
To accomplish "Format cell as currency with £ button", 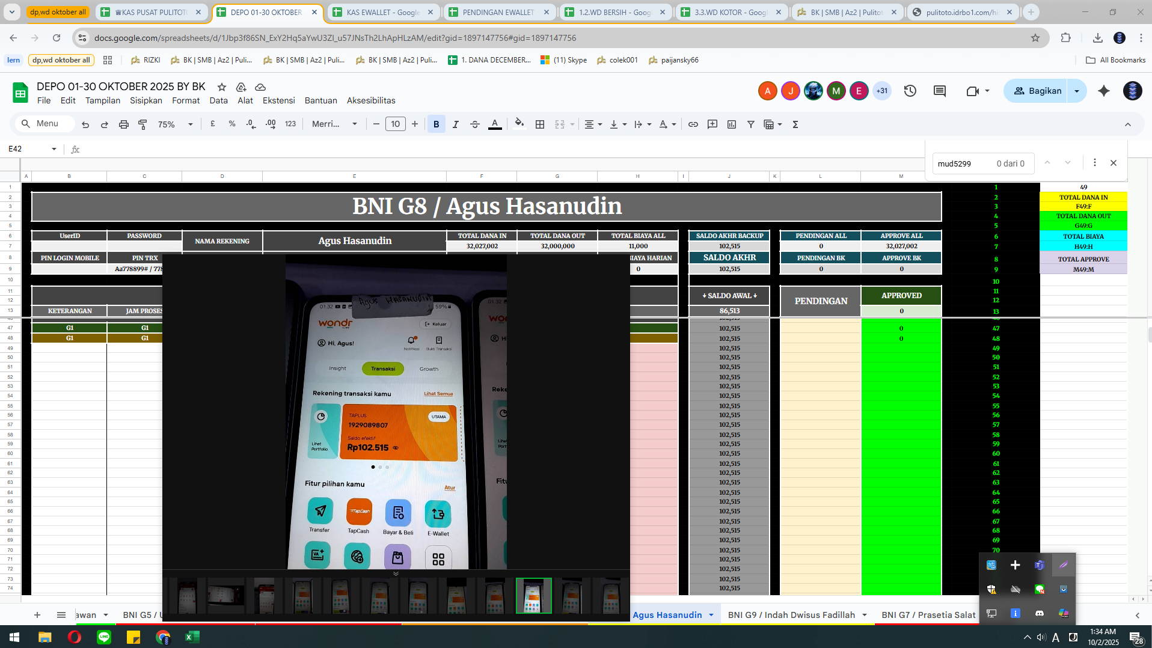I will [213, 124].
